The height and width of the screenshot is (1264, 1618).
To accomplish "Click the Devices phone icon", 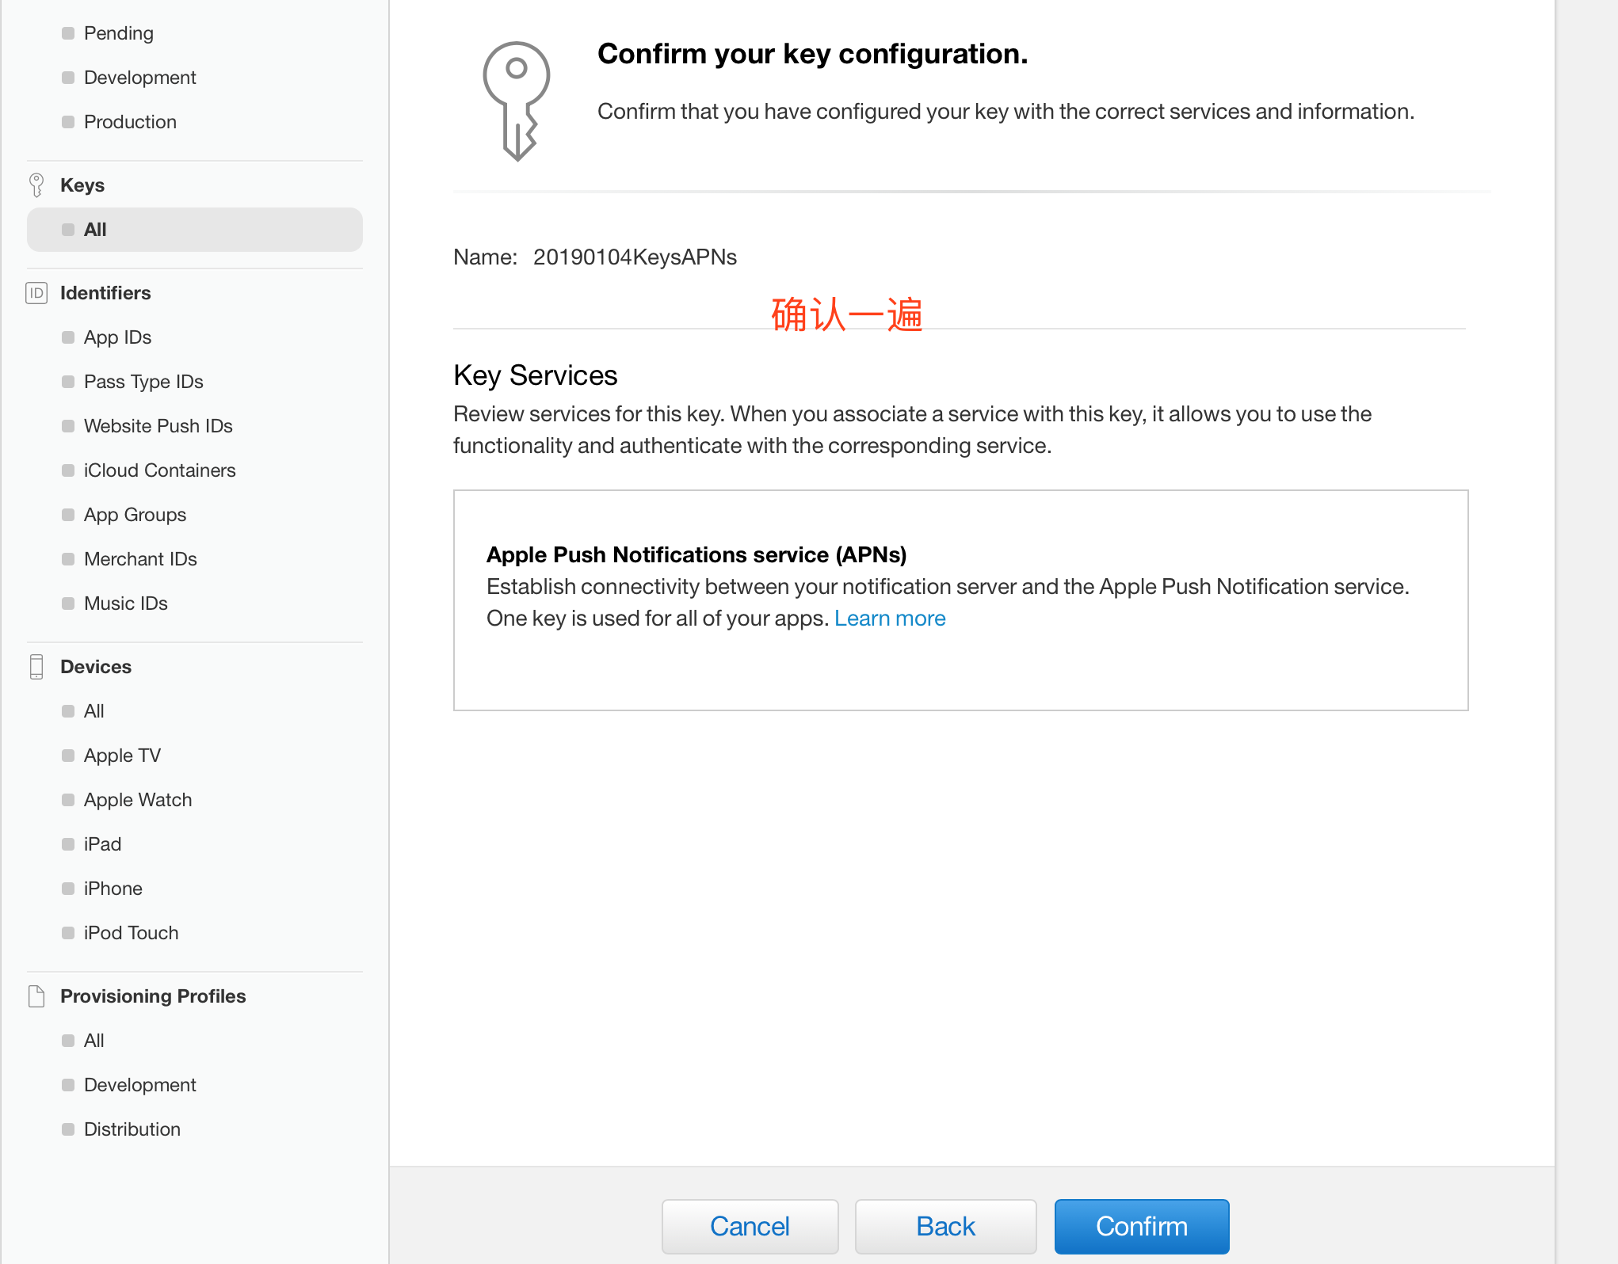I will point(36,667).
